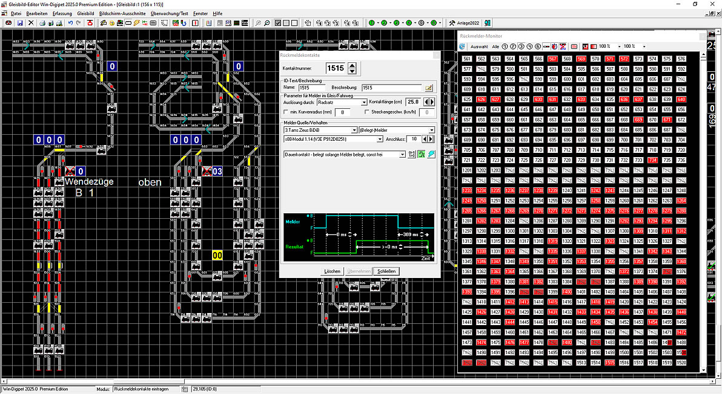
Task: Enable the Streckengeschw. (km/h) checkbox
Action: click(x=366, y=112)
